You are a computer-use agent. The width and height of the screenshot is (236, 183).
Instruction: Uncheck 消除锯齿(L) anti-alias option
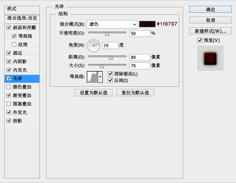(x=110, y=74)
